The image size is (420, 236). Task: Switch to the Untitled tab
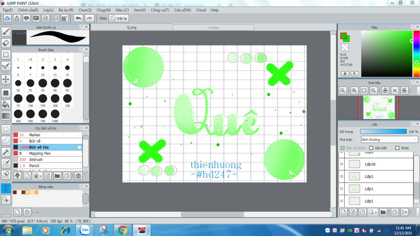click(x=213, y=27)
